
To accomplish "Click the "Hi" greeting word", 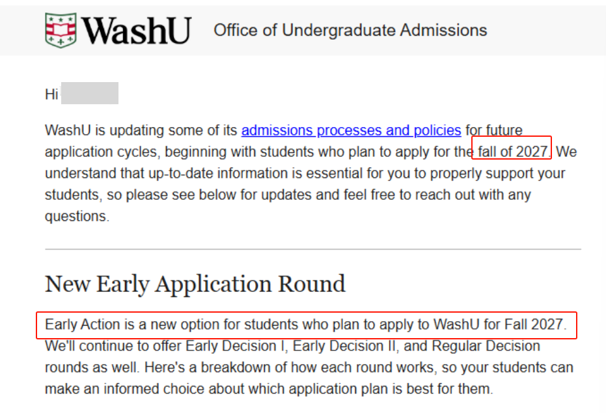I will (x=51, y=94).
